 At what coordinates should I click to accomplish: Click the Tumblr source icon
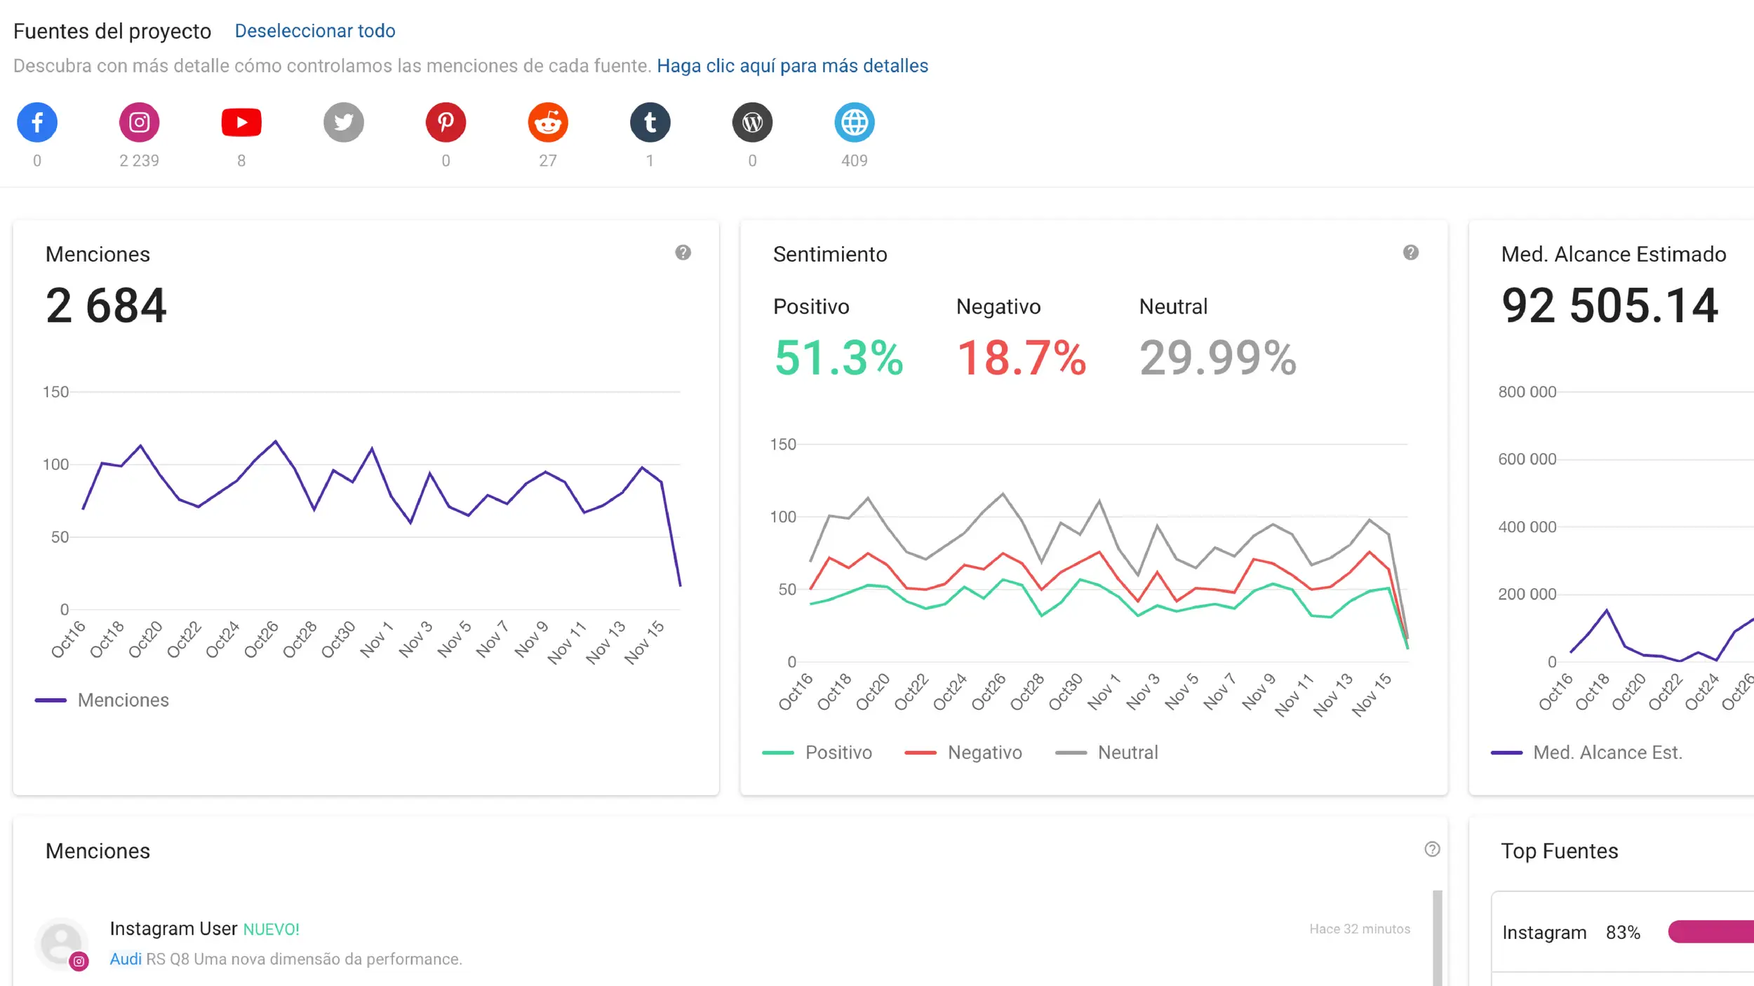650,123
